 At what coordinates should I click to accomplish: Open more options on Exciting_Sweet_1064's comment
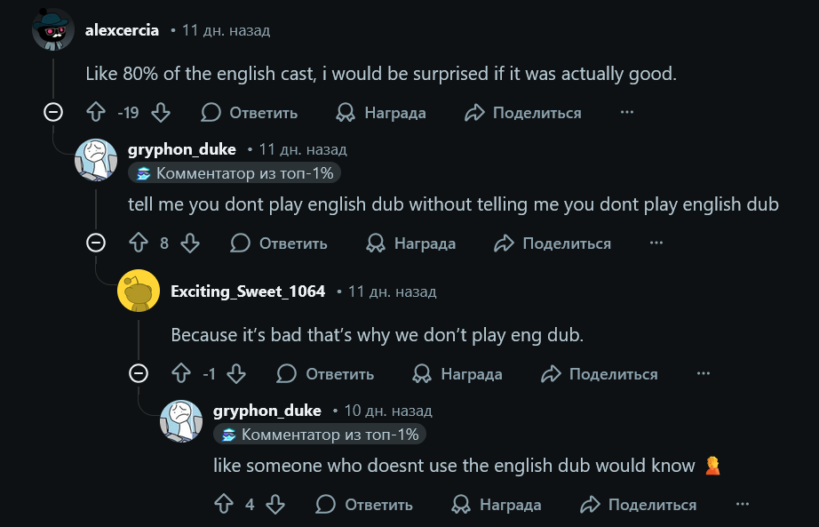pos(704,374)
